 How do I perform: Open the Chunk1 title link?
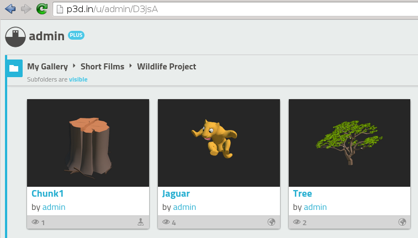[47, 193]
